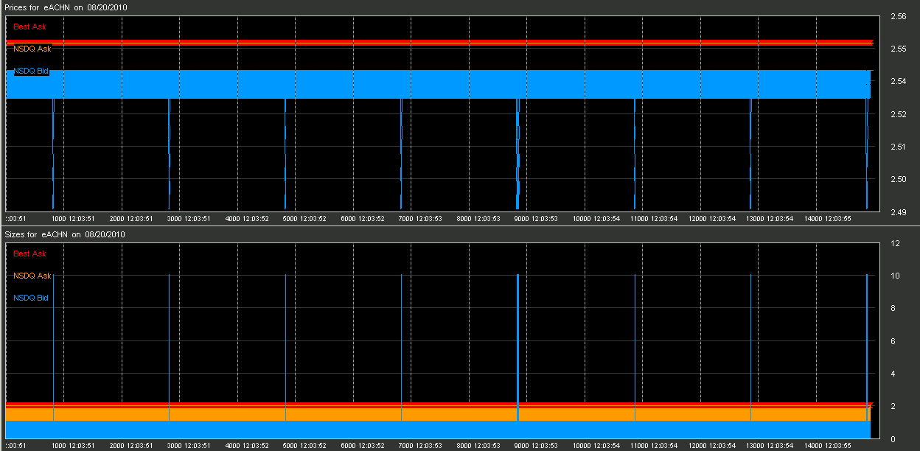Click the 'Sizes for eACHN on 08/20/2010' chart title
The image size is (920, 451).
66,234
